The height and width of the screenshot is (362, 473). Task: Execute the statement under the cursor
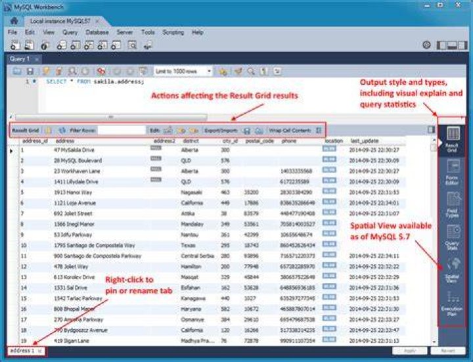tap(59, 71)
